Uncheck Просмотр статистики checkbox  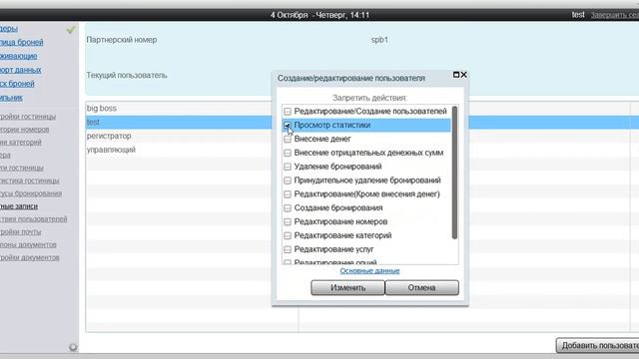point(288,126)
